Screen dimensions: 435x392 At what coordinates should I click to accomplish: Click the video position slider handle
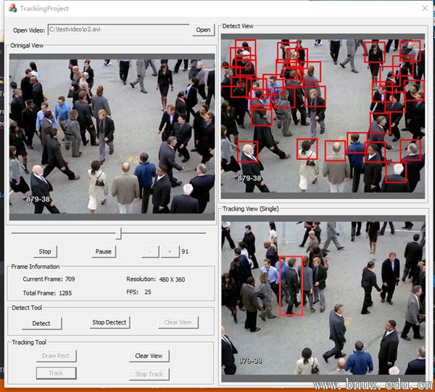click(x=119, y=233)
